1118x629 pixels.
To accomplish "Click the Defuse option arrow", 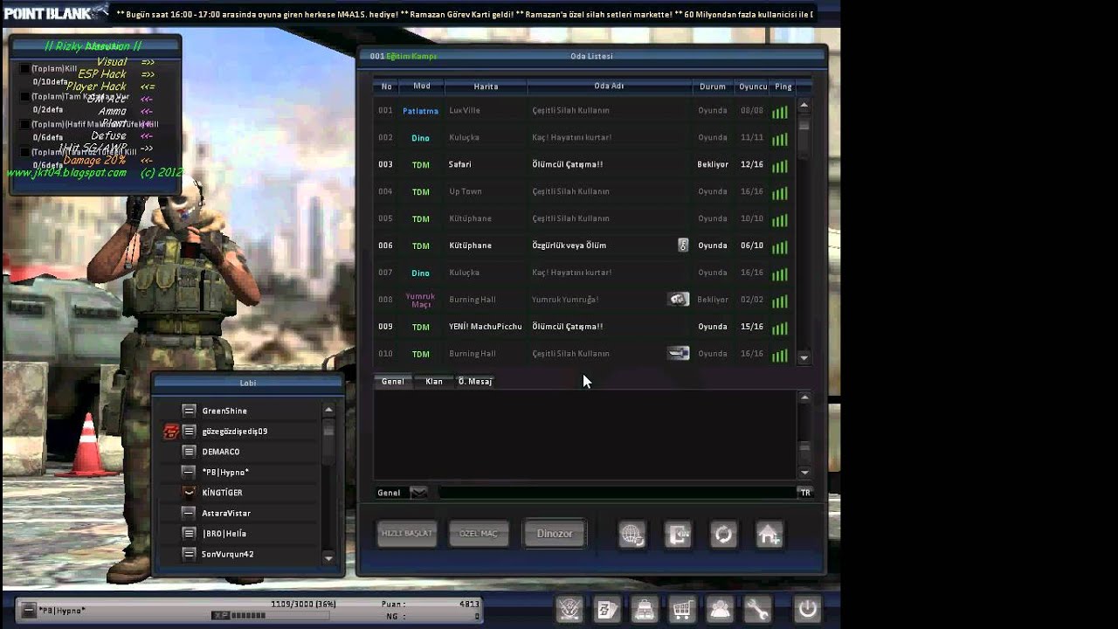I will click(147, 135).
